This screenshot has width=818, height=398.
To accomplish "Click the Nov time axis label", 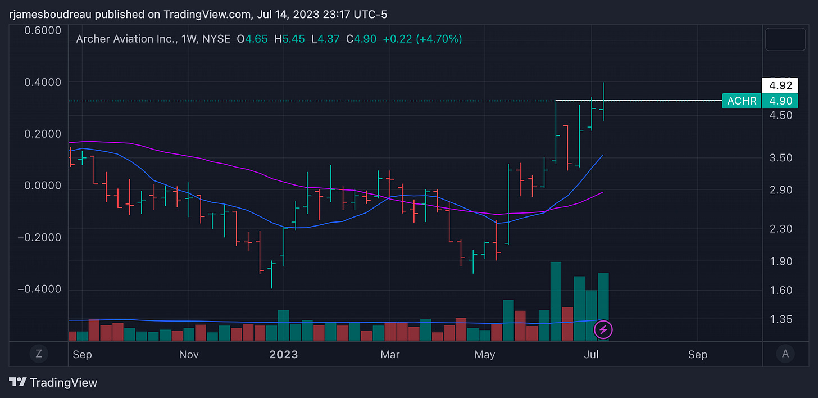I will (x=189, y=355).
